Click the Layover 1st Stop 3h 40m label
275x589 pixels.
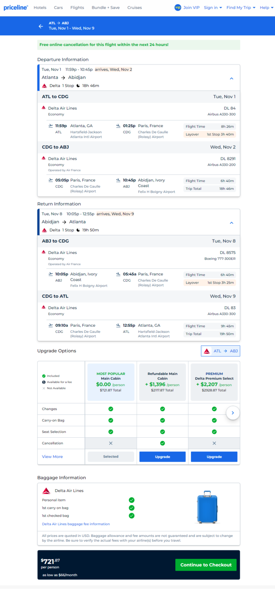[x=210, y=134]
